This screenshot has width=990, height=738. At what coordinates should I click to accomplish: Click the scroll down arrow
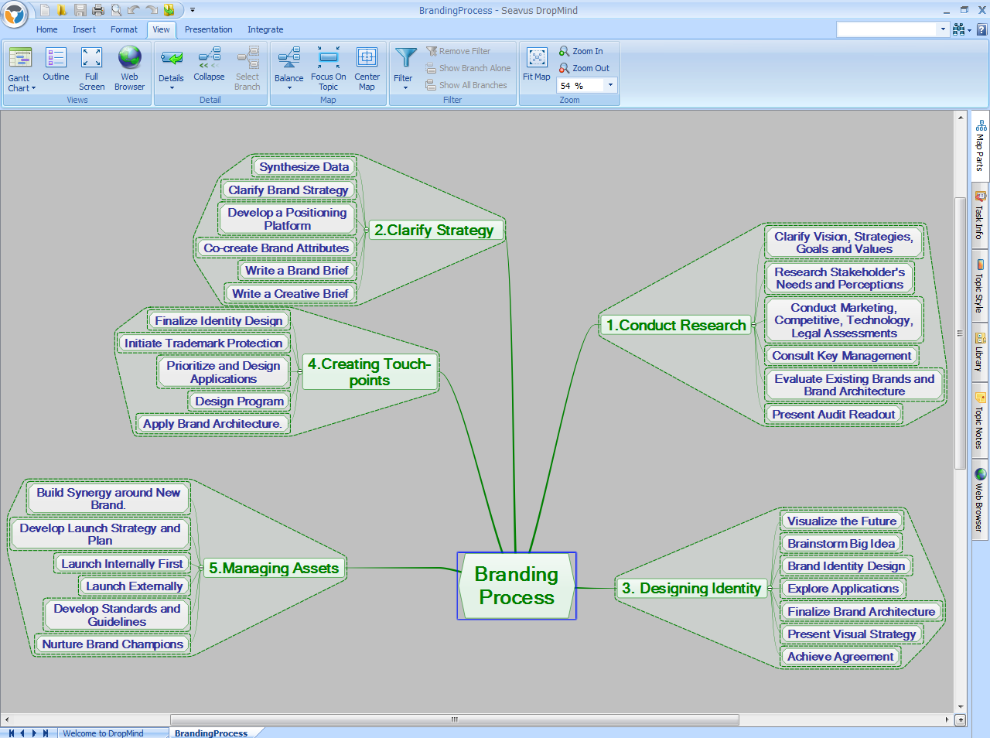961,706
